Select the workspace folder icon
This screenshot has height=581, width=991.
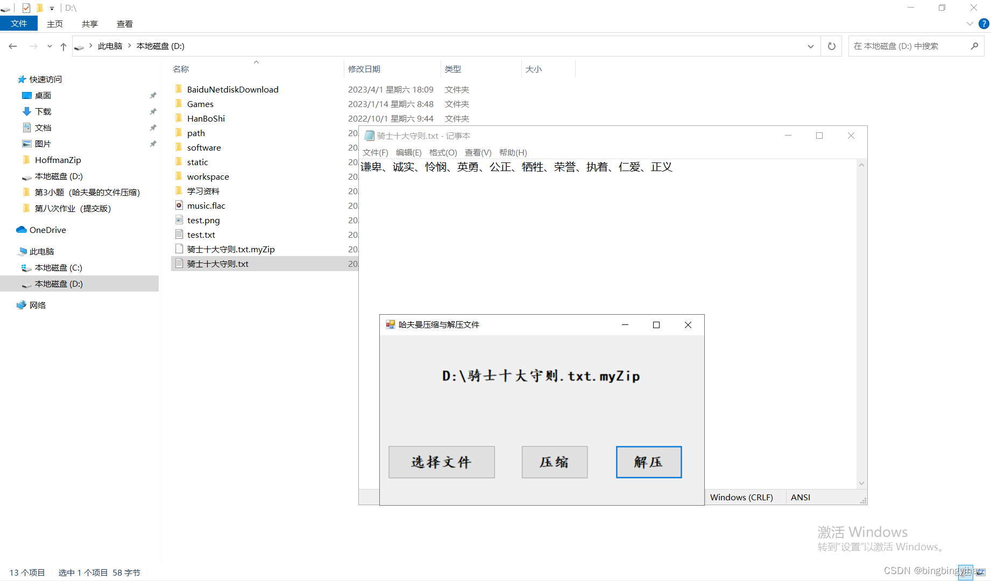coord(179,176)
